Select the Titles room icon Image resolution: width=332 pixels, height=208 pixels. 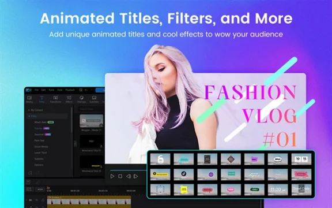[x=41, y=99]
